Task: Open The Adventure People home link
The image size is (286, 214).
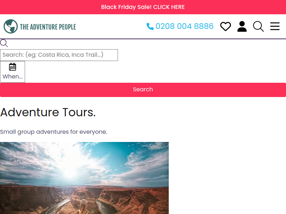Action: click(40, 26)
